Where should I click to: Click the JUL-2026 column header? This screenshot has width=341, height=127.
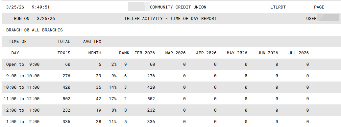[299, 53]
